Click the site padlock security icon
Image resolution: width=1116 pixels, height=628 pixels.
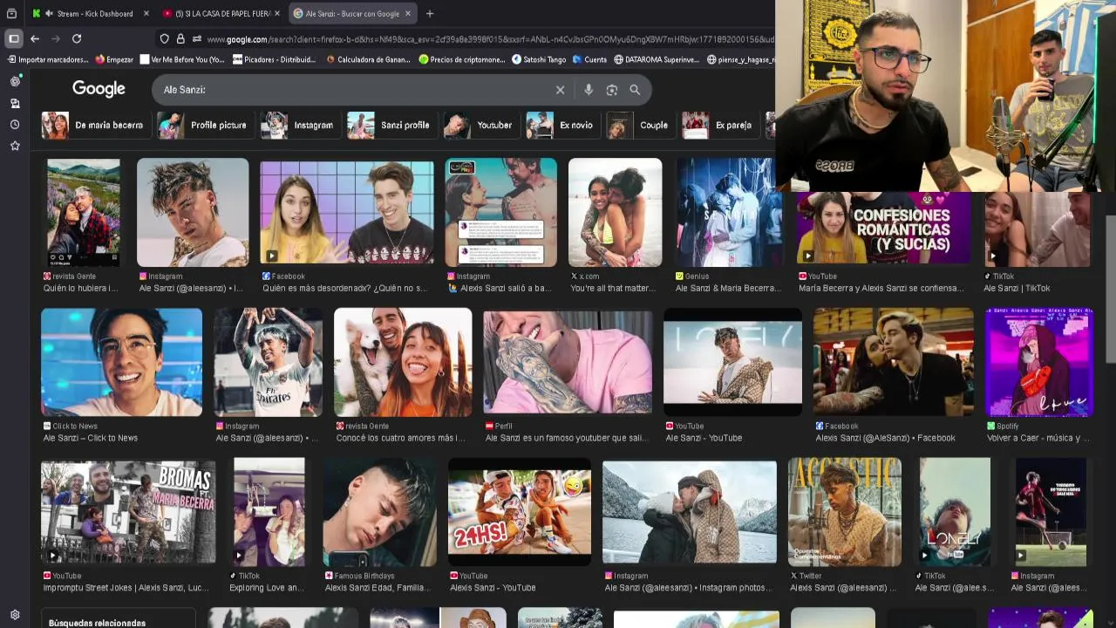coord(180,39)
